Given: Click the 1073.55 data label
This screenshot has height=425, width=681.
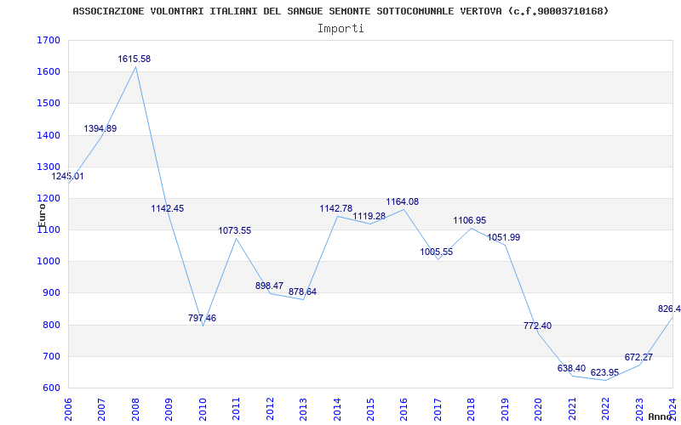Looking at the screenshot, I should pos(235,230).
